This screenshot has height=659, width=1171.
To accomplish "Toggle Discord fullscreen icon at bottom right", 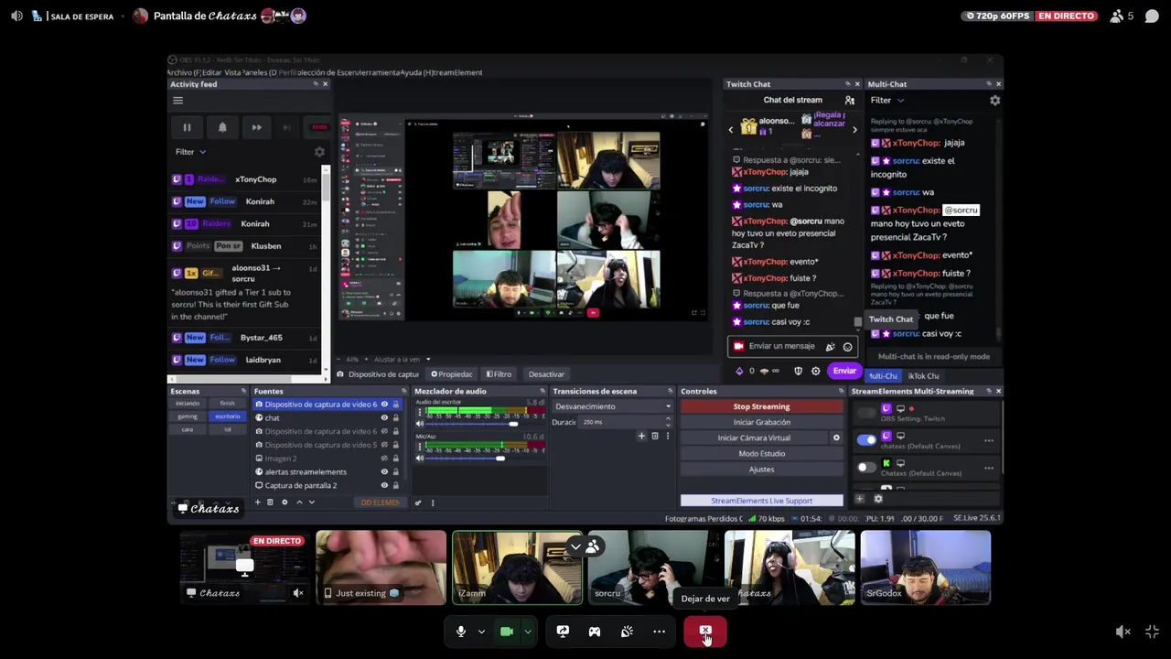I will pyautogui.click(x=1152, y=632).
